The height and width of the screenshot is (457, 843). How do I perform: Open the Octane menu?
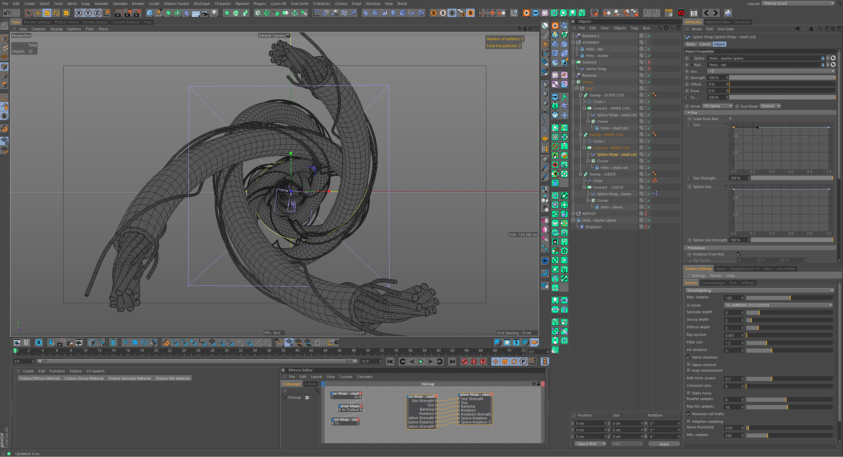(341, 4)
